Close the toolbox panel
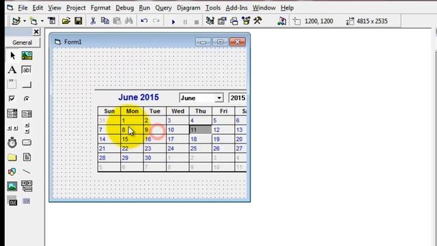437x246 pixels. [36, 32]
